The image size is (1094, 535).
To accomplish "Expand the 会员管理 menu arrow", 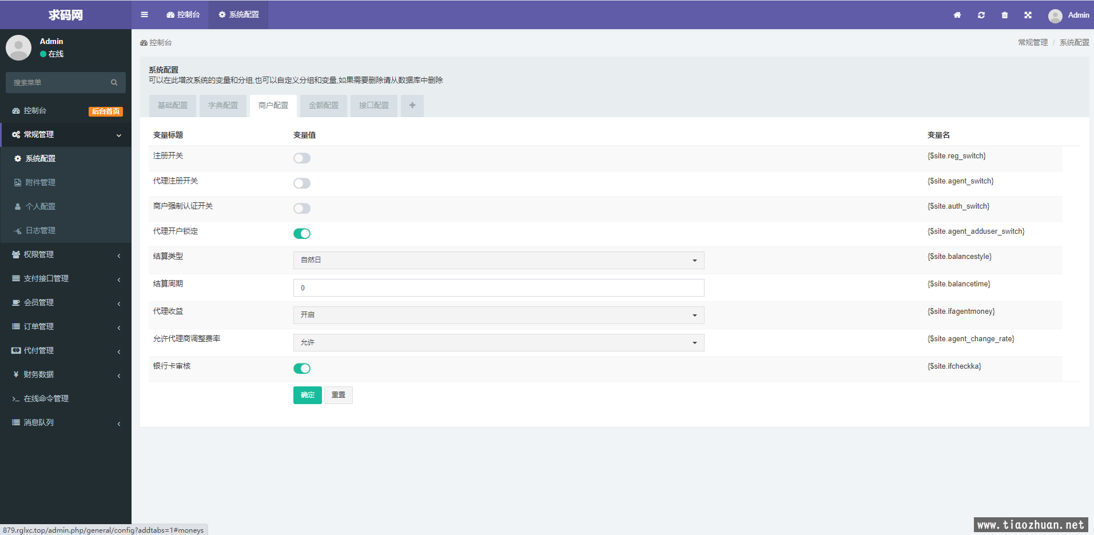I will point(119,304).
